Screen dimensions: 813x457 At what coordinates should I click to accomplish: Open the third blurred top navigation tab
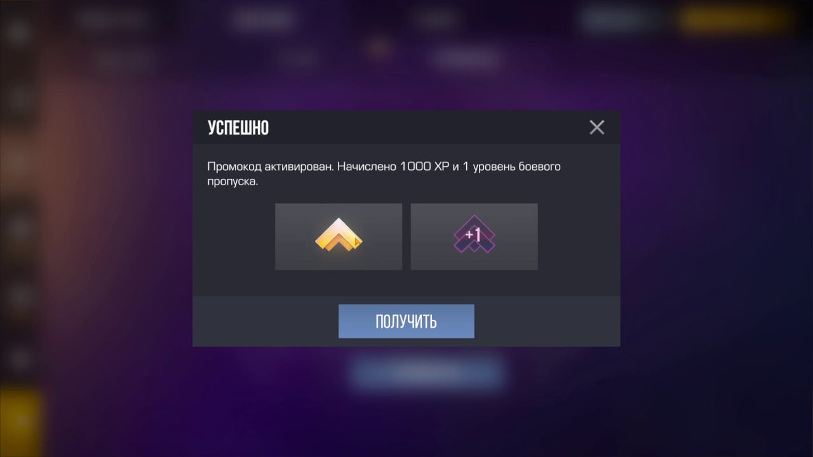click(435, 19)
